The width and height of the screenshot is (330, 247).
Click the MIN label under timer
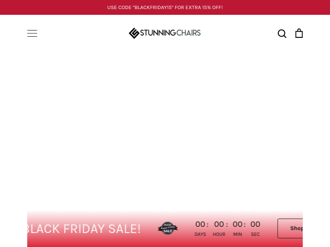coord(238,234)
